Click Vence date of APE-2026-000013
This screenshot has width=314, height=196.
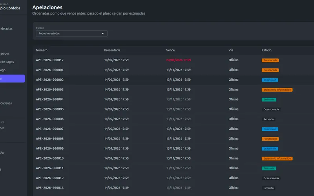tap(179, 188)
